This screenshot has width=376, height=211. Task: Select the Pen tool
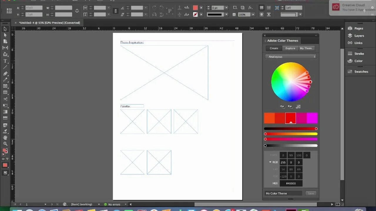5,74
